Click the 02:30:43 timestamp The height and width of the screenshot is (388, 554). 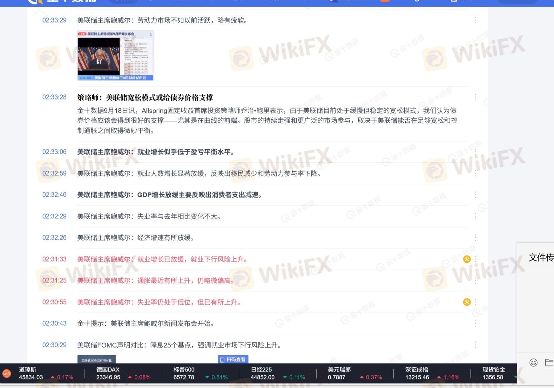click(54, 323)
